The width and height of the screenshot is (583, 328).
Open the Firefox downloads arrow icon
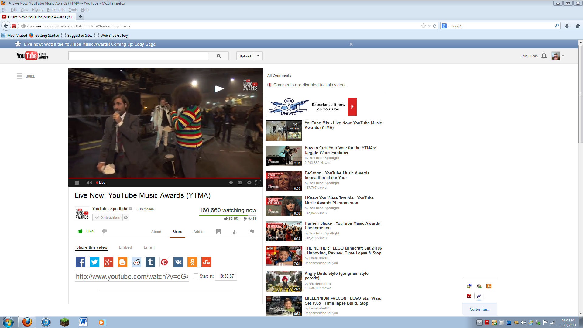[x=567, y=26]
